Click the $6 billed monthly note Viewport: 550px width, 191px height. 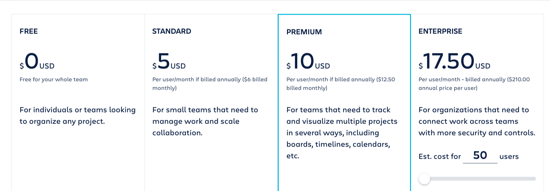point(210,83)
